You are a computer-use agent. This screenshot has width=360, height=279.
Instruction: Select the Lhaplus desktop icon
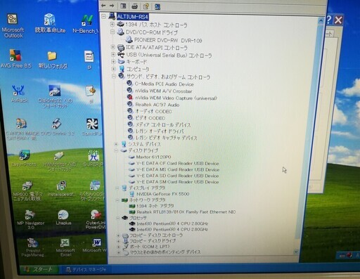[63, 218]
